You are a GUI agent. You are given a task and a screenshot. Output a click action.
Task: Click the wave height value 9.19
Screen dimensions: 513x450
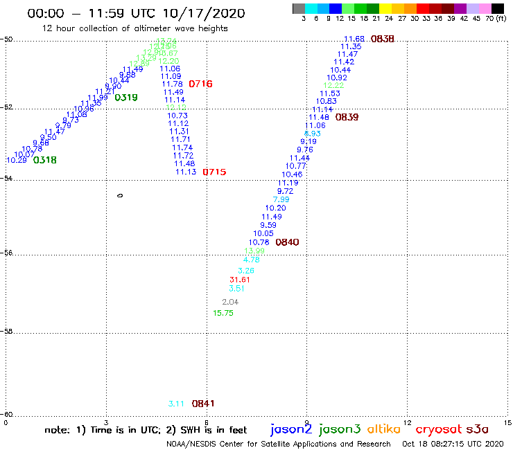(308, 141)
